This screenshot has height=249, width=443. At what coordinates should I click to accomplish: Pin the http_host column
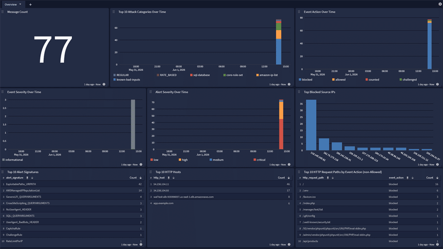[169, 178]
